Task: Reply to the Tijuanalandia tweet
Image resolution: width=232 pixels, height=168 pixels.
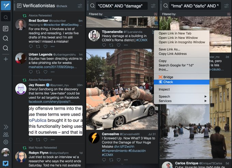Action: coord(104,45)
